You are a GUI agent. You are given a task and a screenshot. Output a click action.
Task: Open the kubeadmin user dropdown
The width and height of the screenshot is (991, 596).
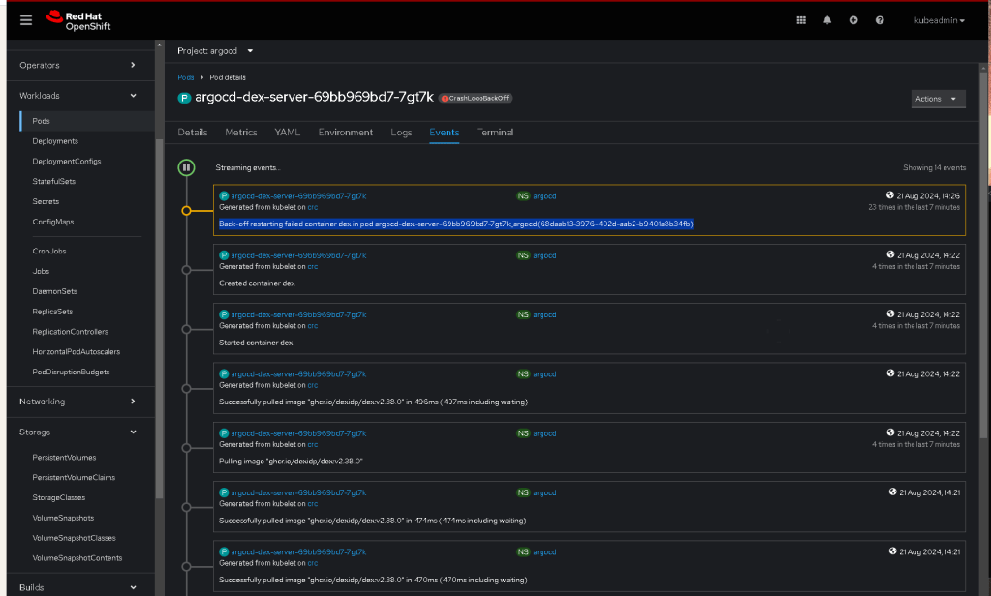click(940, 20)
